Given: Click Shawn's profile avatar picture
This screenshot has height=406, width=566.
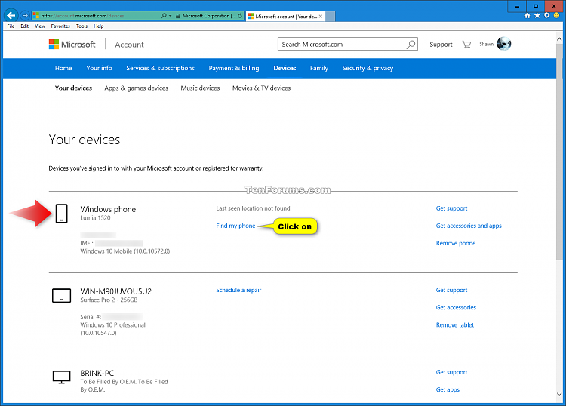Looking at the screenshot, I should pos(504,44).
